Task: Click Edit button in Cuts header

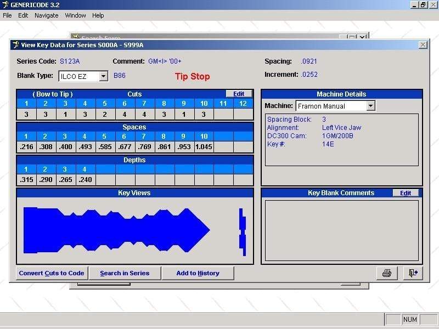Action: (x=239, y=94)
